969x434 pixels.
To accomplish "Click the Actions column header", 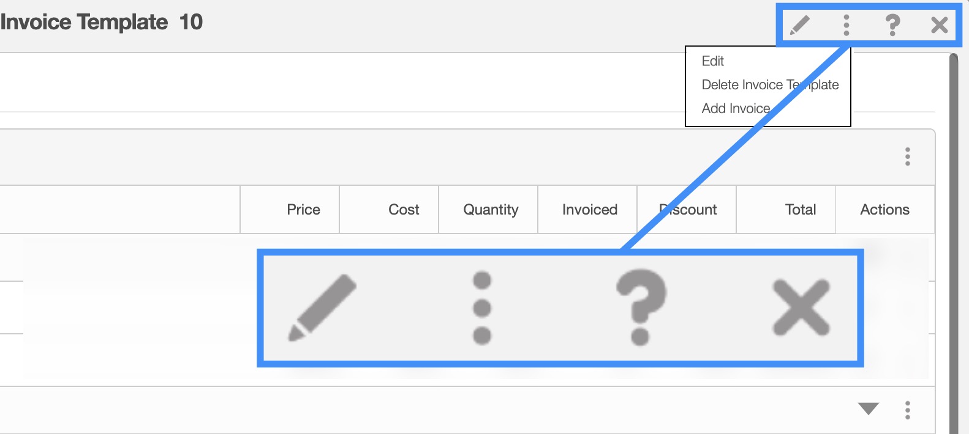I will pyautogui.click(x=884, y=210).
